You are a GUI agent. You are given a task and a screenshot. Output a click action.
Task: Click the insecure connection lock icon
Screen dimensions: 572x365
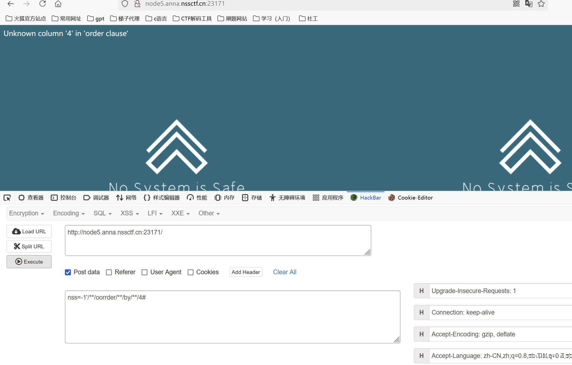[137, 4]
